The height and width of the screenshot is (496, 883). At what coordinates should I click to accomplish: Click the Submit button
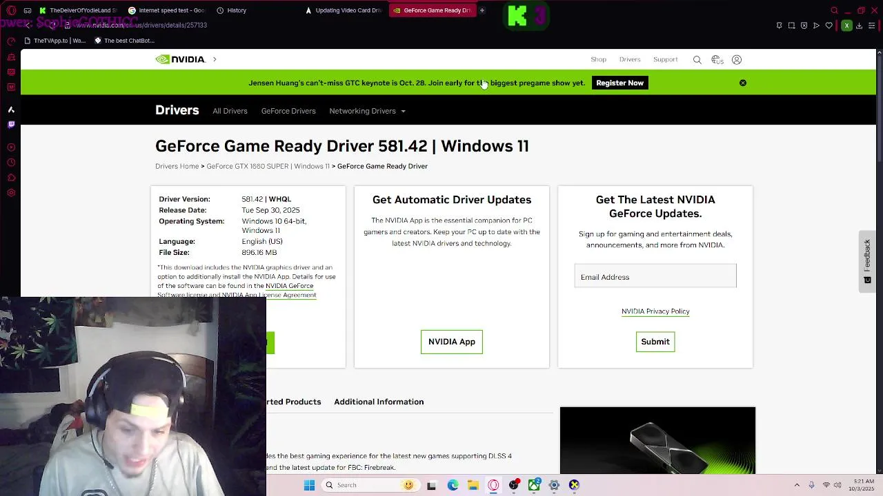(x=655, y=342)
